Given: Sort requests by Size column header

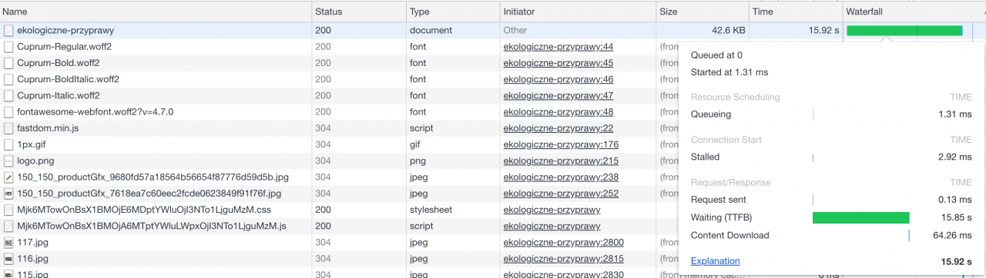Looking at the screenshot, I should 703,12.
